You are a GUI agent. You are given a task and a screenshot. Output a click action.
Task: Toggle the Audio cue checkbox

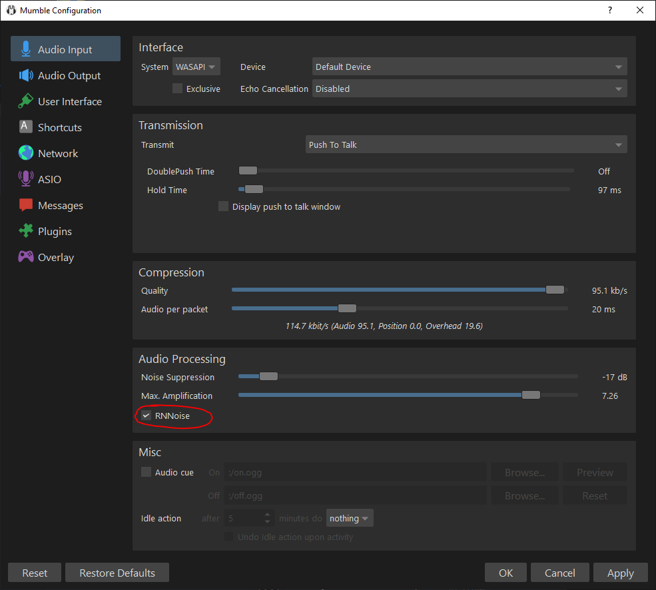pyautogui.click(x=147, y=473)
